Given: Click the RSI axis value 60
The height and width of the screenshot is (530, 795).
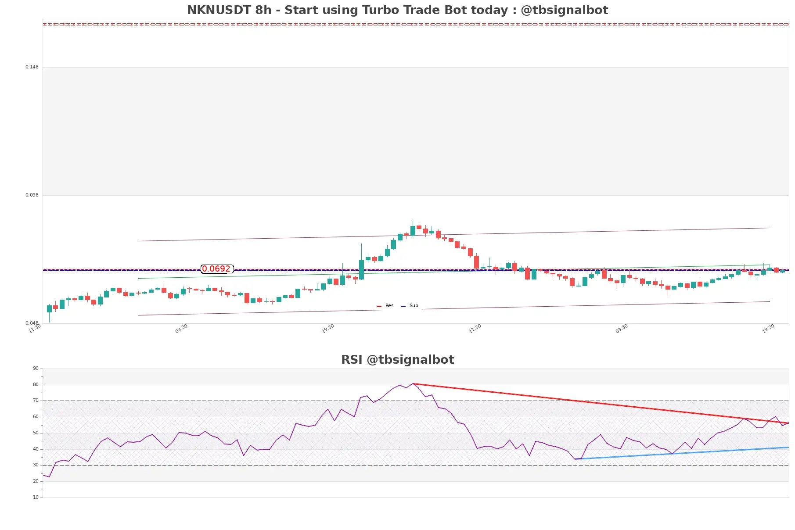Looking at the screenshot, I should point(36,417).
